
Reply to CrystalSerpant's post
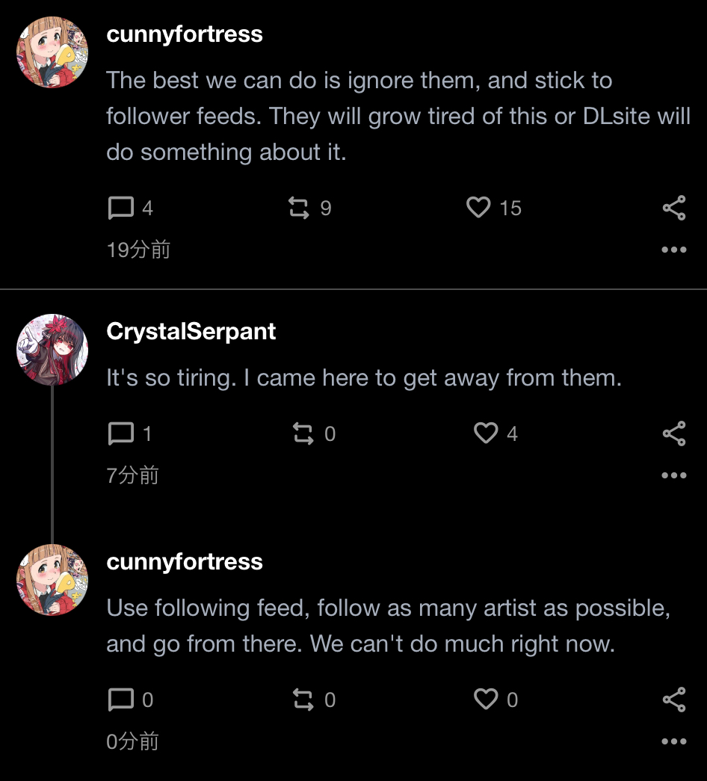point(121,433)
